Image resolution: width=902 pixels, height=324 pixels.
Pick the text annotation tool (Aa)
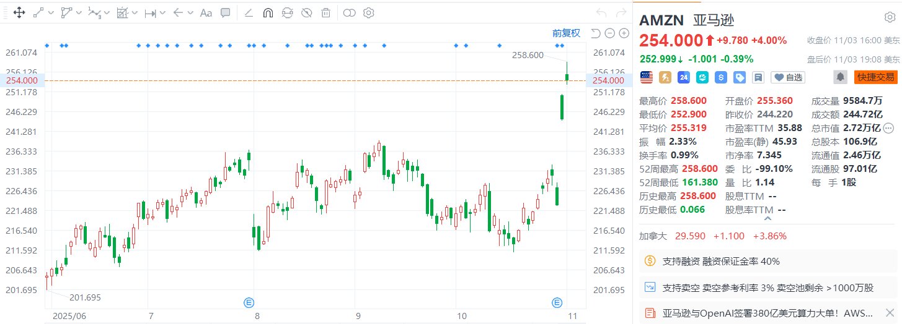[x=206, y=12]
